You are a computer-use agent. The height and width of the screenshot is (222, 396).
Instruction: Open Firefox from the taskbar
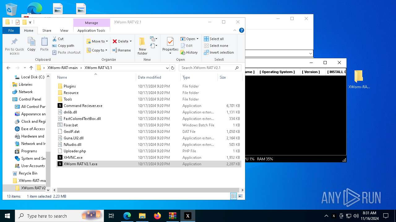[x=157, y=216]
